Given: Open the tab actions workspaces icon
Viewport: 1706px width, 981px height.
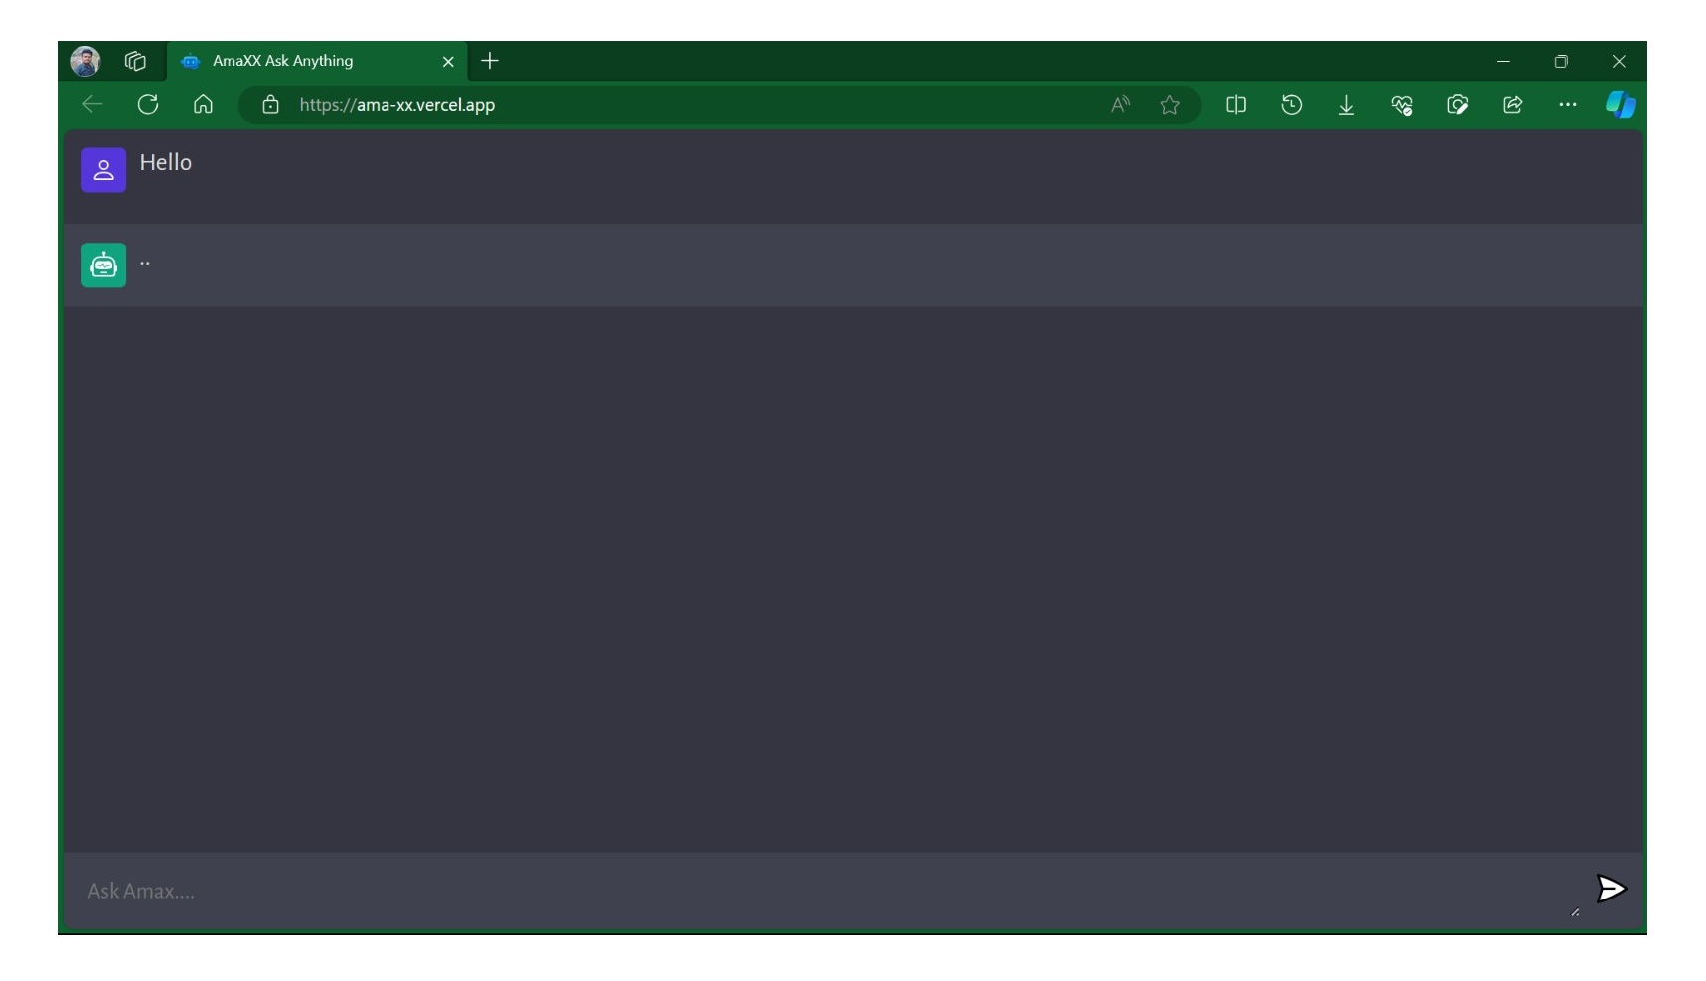Looking at the screenshot, I should coord(135,61).
